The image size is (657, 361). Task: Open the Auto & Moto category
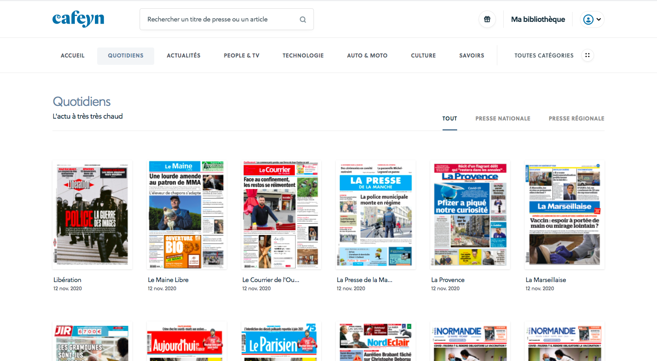[367, 56]
